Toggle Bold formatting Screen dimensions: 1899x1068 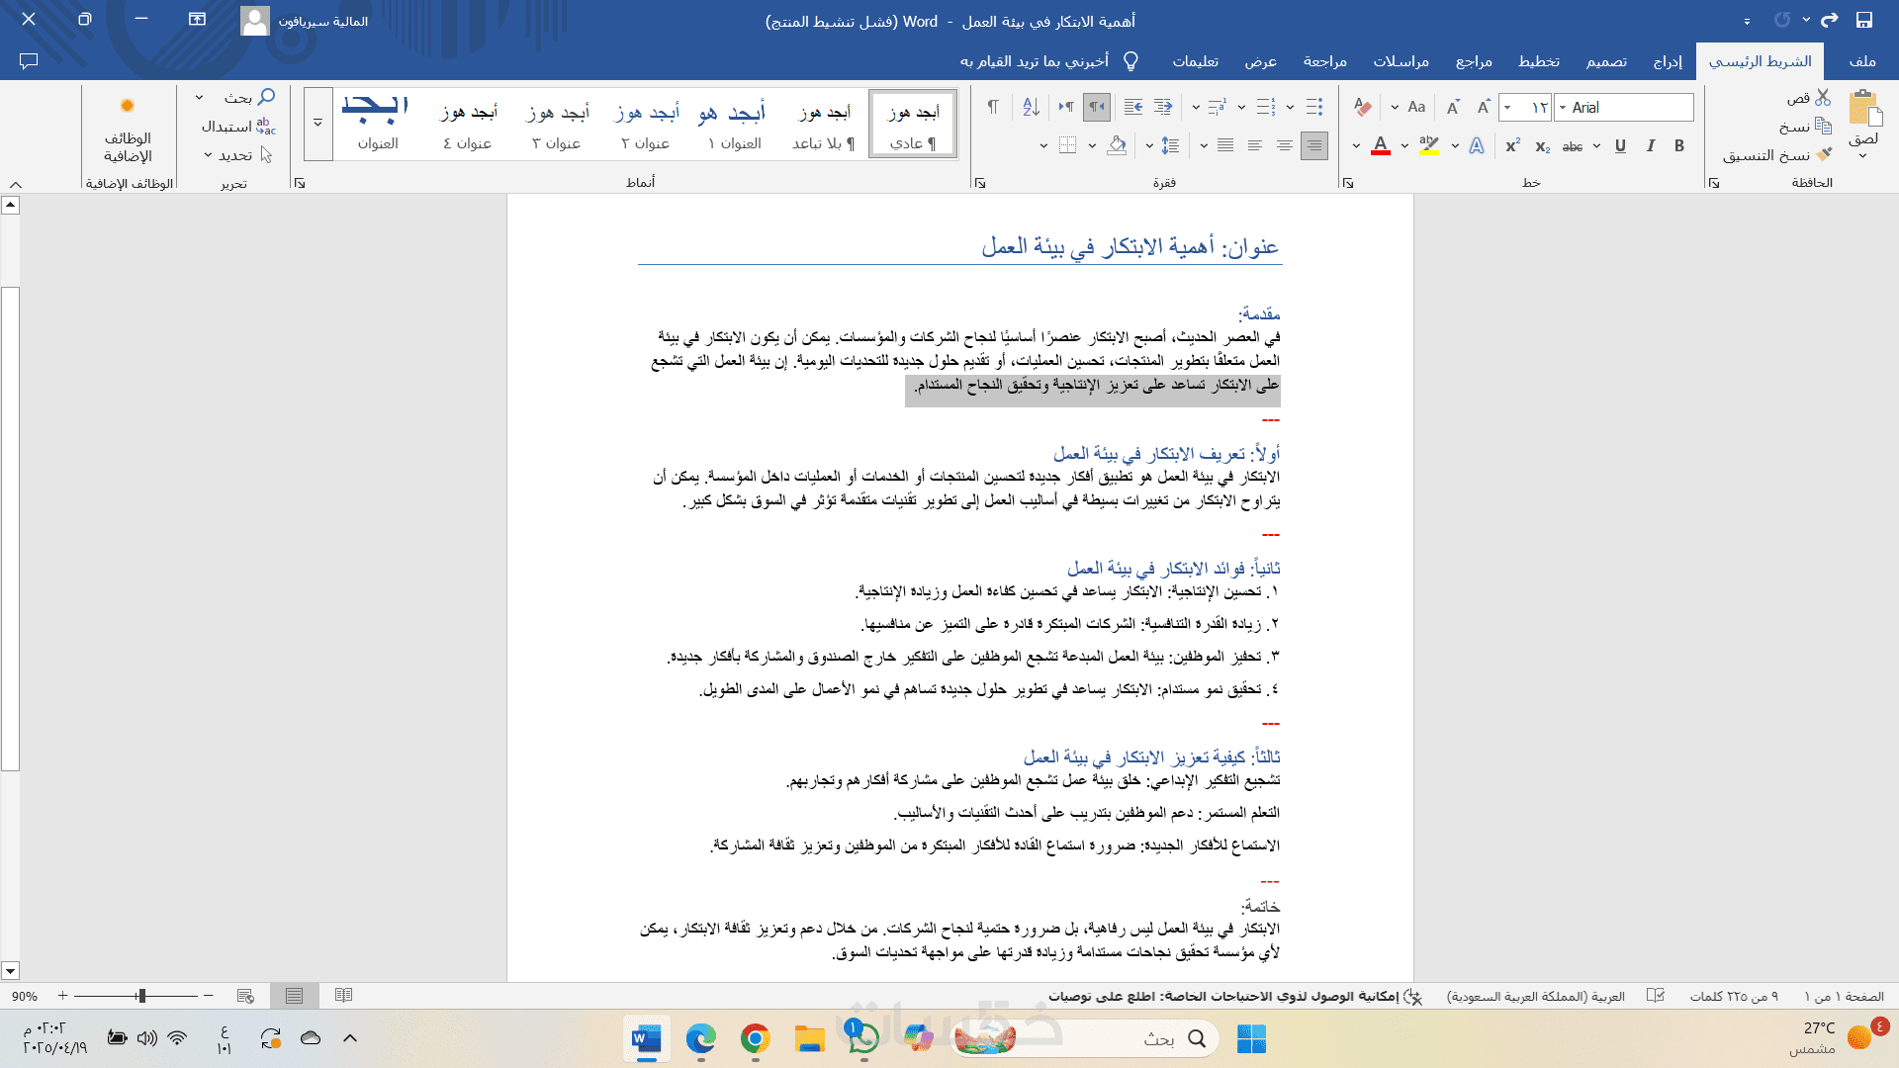(1679, 145)
